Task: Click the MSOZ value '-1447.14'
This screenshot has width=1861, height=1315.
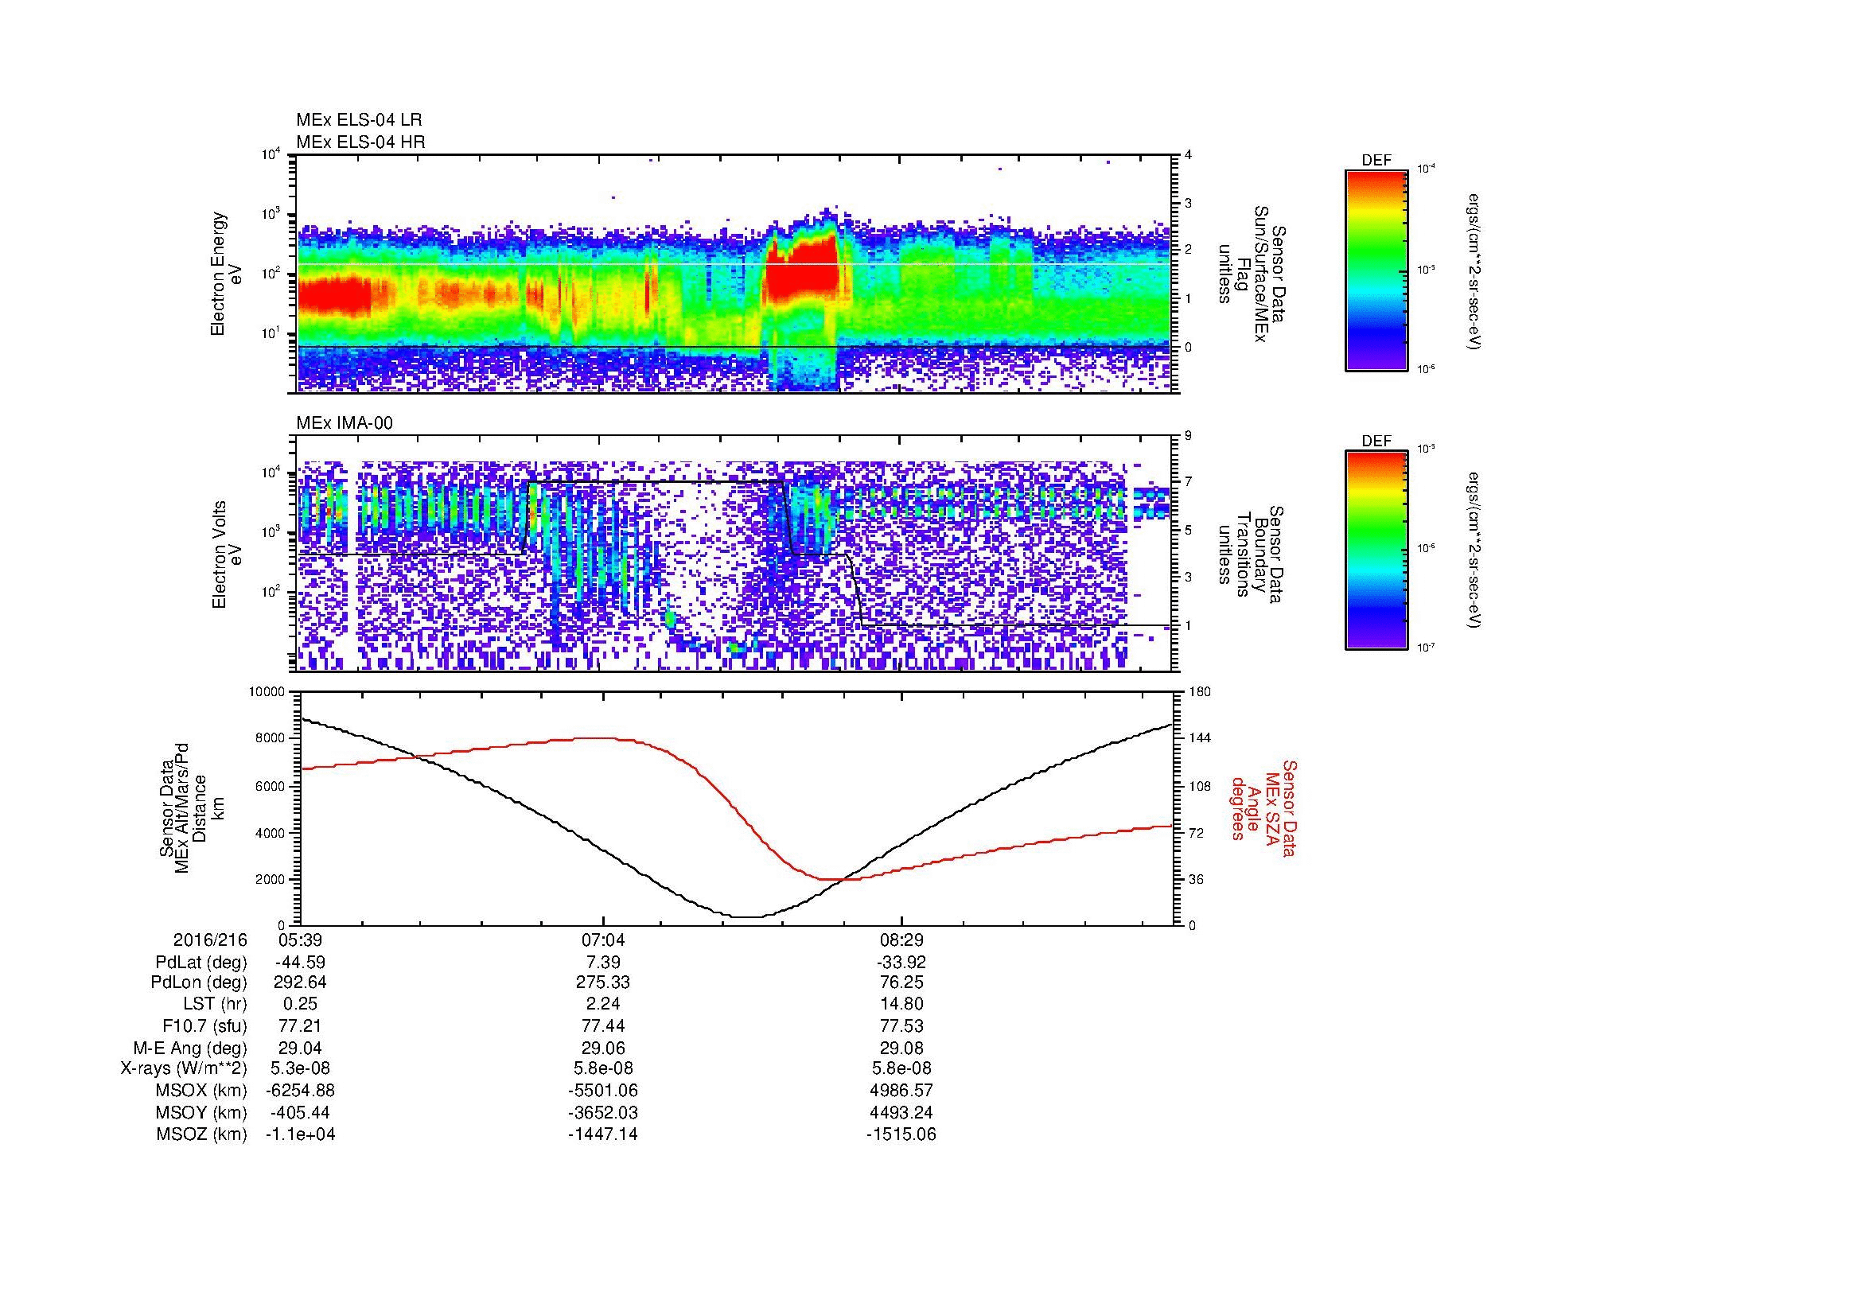Action: coord(603,1134)
